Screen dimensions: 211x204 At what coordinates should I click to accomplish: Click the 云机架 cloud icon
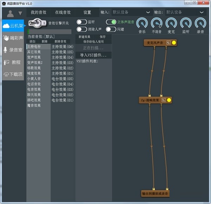point(6,26)
